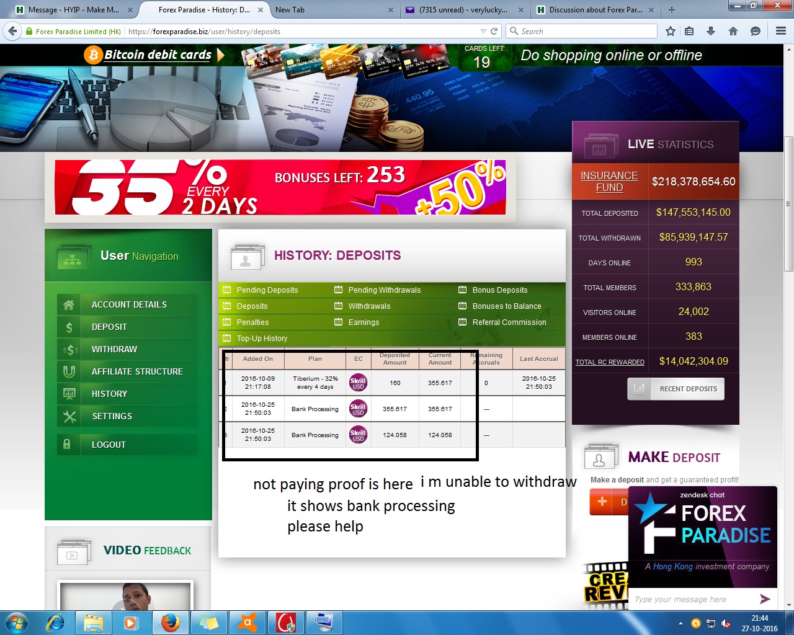View the Referral Commission history
Image resolution: width=794 pixels, height=635 pixels.
(509, 322)
